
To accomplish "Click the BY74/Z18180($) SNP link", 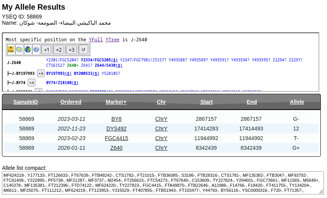I will [x=62, y=83].
